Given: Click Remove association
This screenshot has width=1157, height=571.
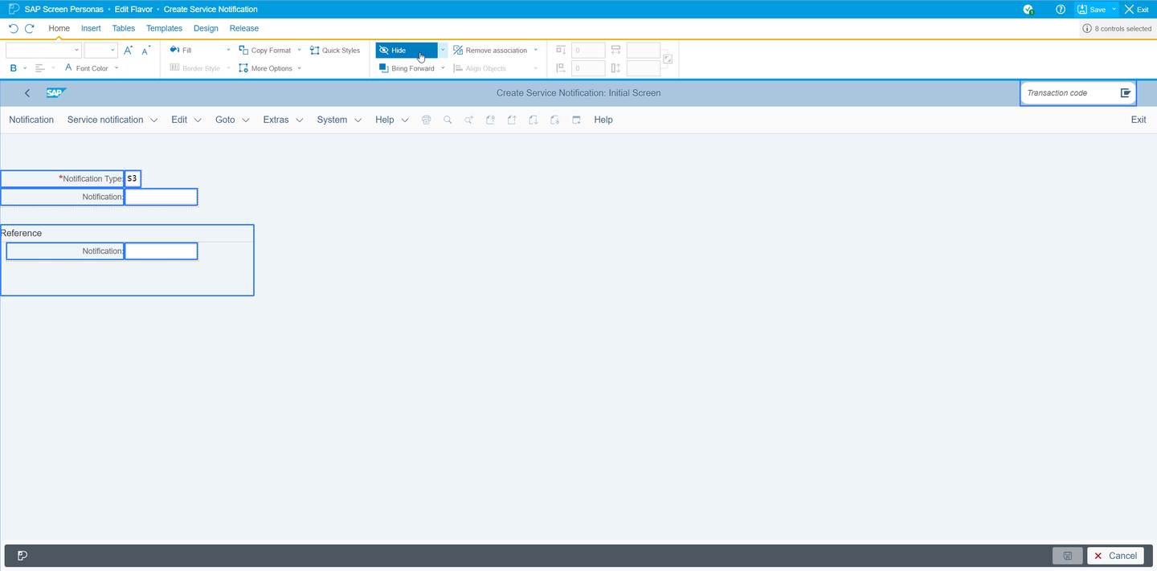Looking at the screenshot, I should click(490, 50).
